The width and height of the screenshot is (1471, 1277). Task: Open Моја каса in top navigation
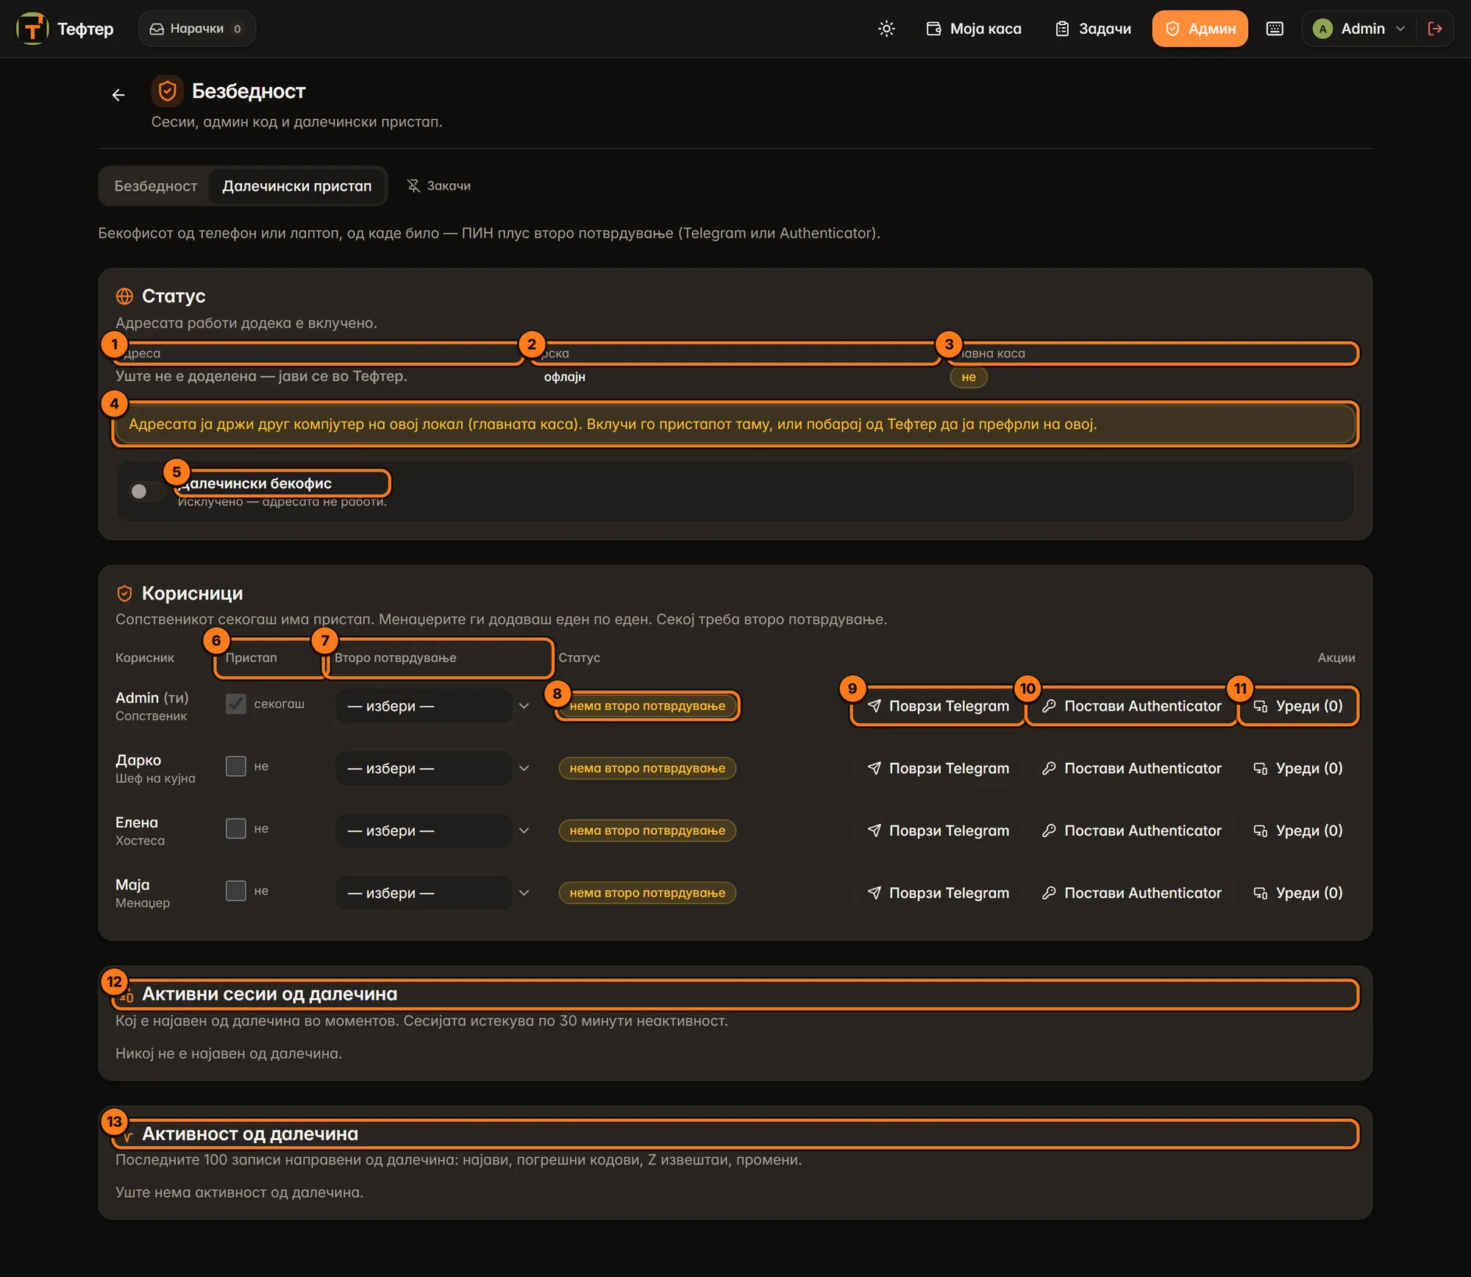[974, 29]
